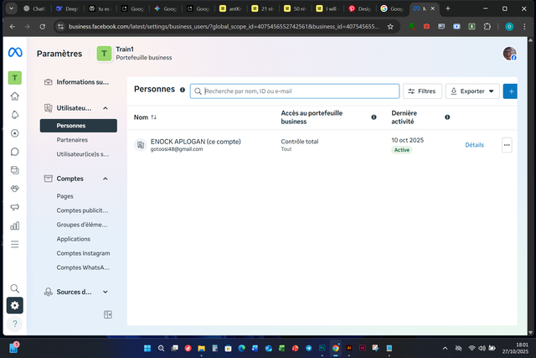536x358 pixels.
Task: Open Détails link for Enock Aplogan
Action: (474, 145)
